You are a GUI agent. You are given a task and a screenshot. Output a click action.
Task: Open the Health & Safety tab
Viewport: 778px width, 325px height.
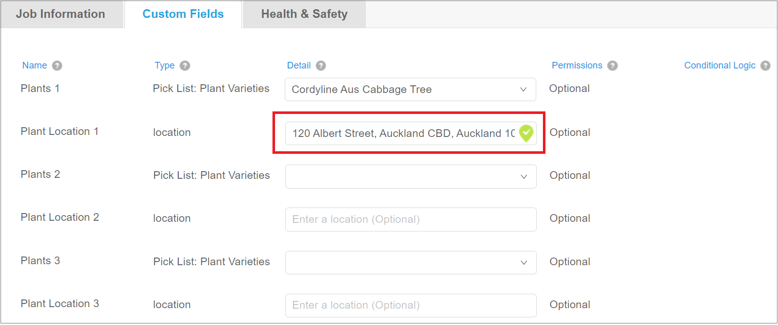coord(304,14)
